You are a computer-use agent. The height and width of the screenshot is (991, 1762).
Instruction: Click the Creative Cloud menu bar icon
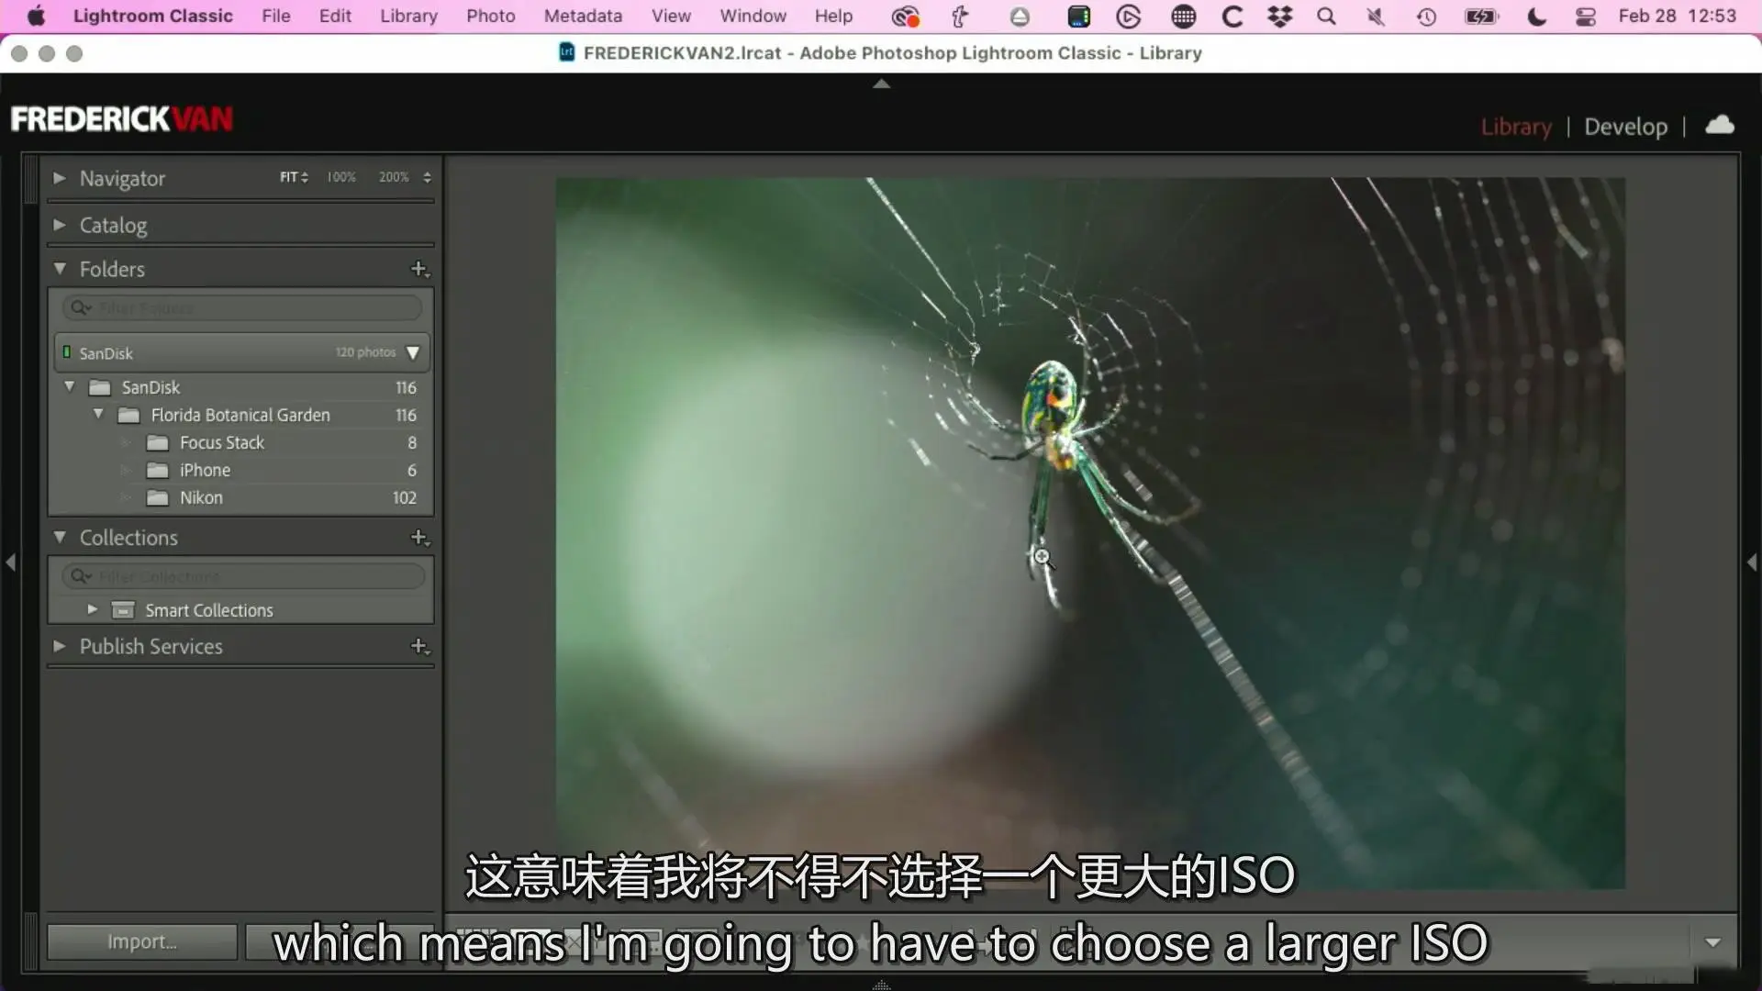click(905, 16)
